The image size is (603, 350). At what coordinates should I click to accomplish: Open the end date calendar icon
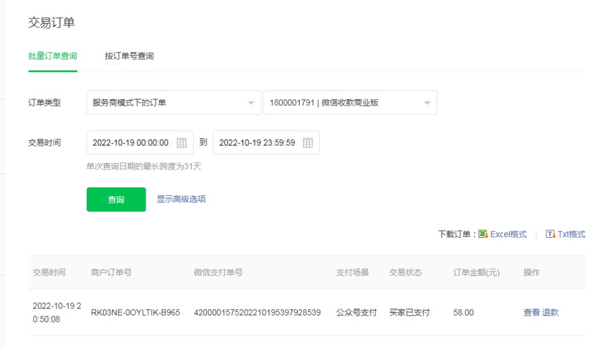(x=308, y=143)
